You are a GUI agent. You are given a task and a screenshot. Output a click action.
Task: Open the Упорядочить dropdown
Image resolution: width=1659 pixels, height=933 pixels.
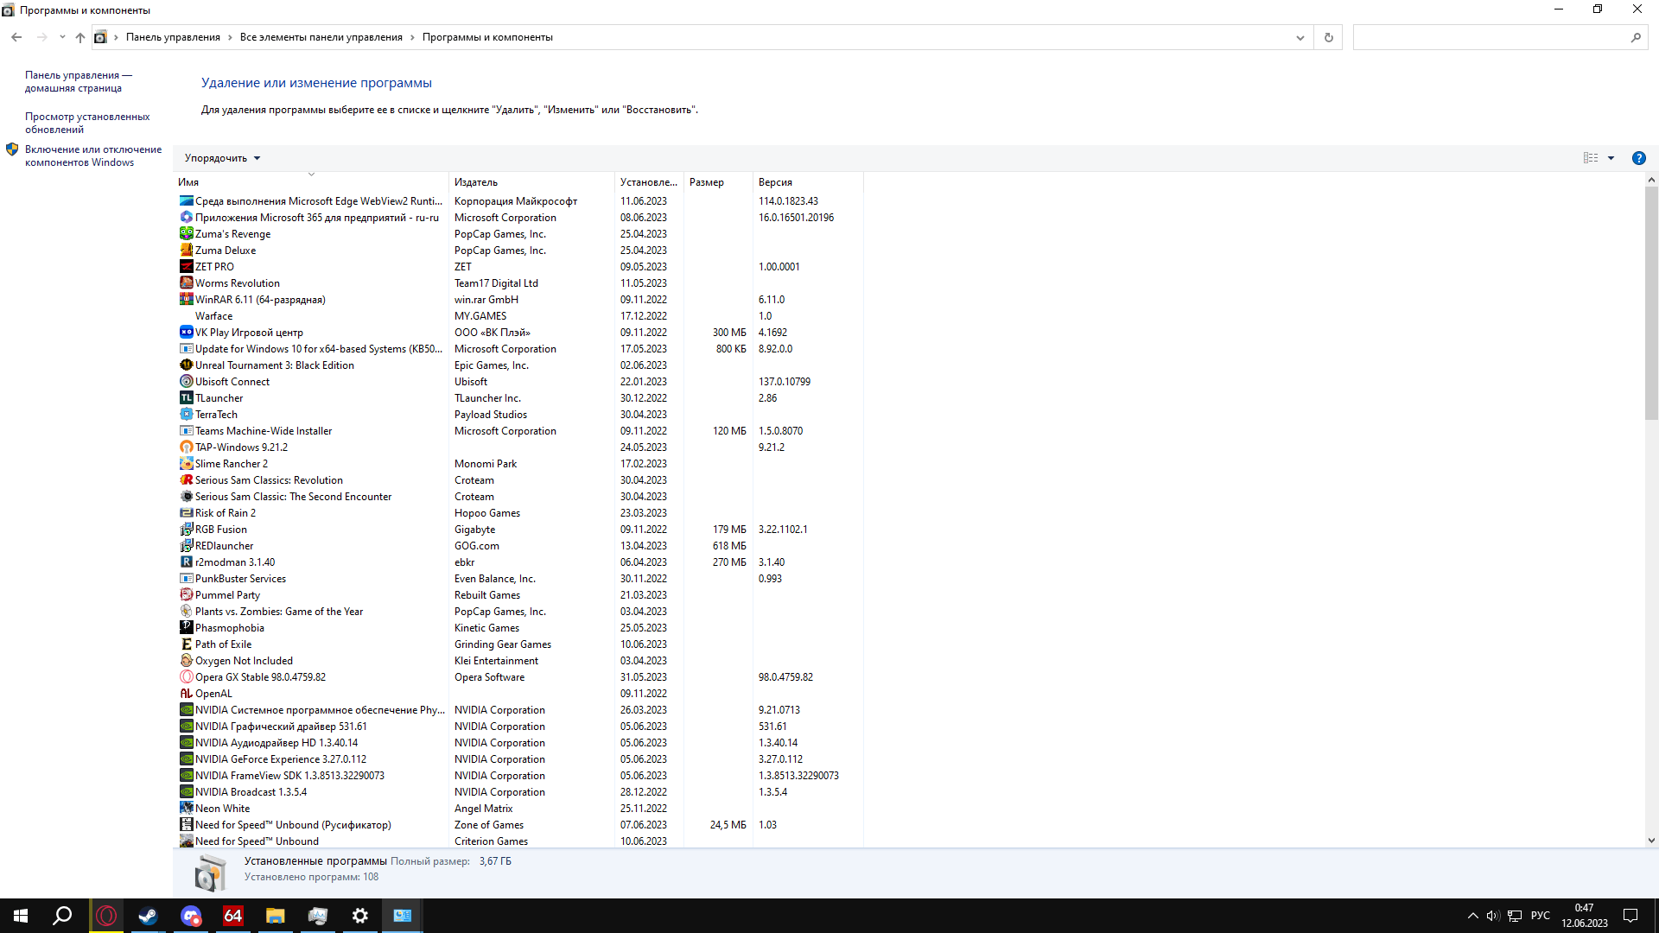click(x=222, y=158)
